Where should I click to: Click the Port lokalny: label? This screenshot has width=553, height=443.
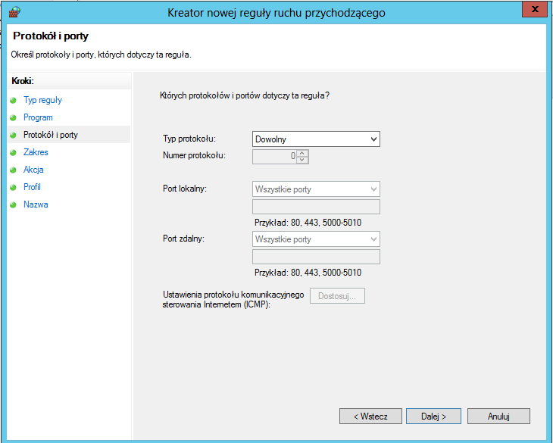point(184,189)
